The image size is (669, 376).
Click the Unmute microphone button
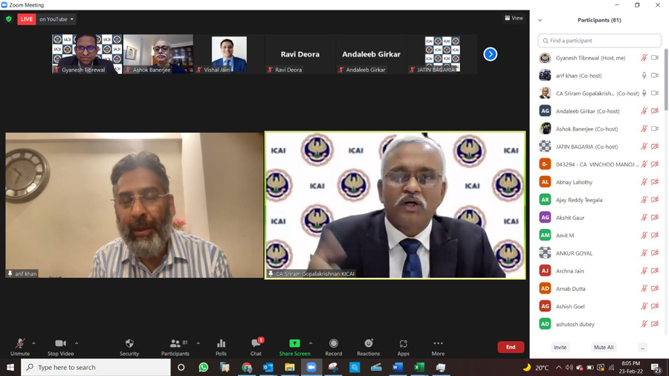click(x=19, y=347)
